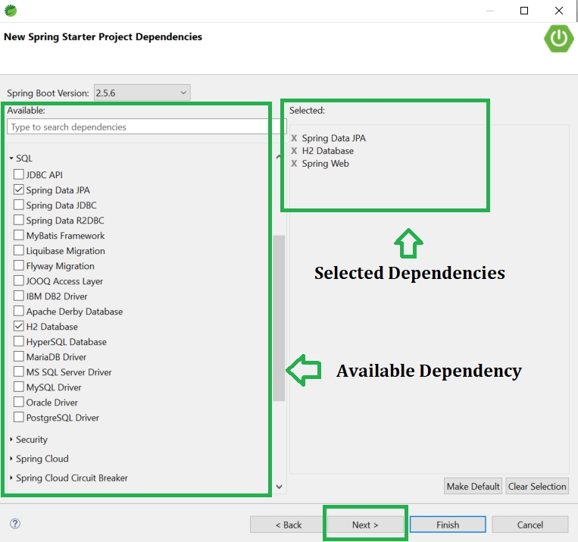This screenshot has width=578, height=542.
Task: Remove H2 Database via its X icon
Action: [x=294, y=151]
